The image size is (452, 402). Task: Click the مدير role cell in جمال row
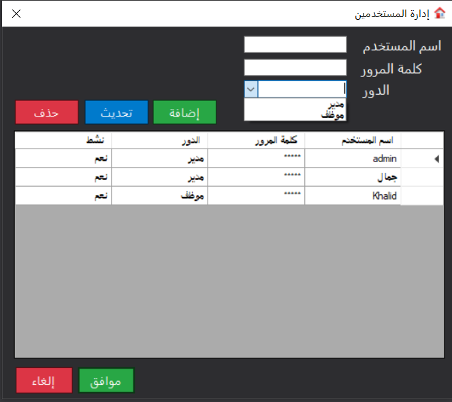tap(159, 177)
